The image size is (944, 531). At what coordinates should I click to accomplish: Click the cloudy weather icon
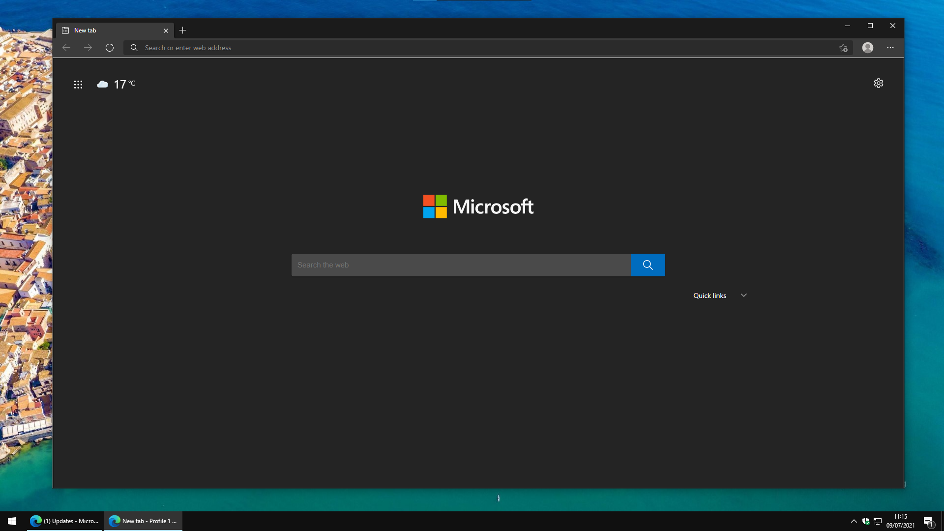click(x=102, y=84)
